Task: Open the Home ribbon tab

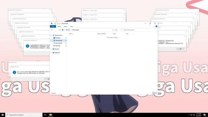Action: [59, 27]
